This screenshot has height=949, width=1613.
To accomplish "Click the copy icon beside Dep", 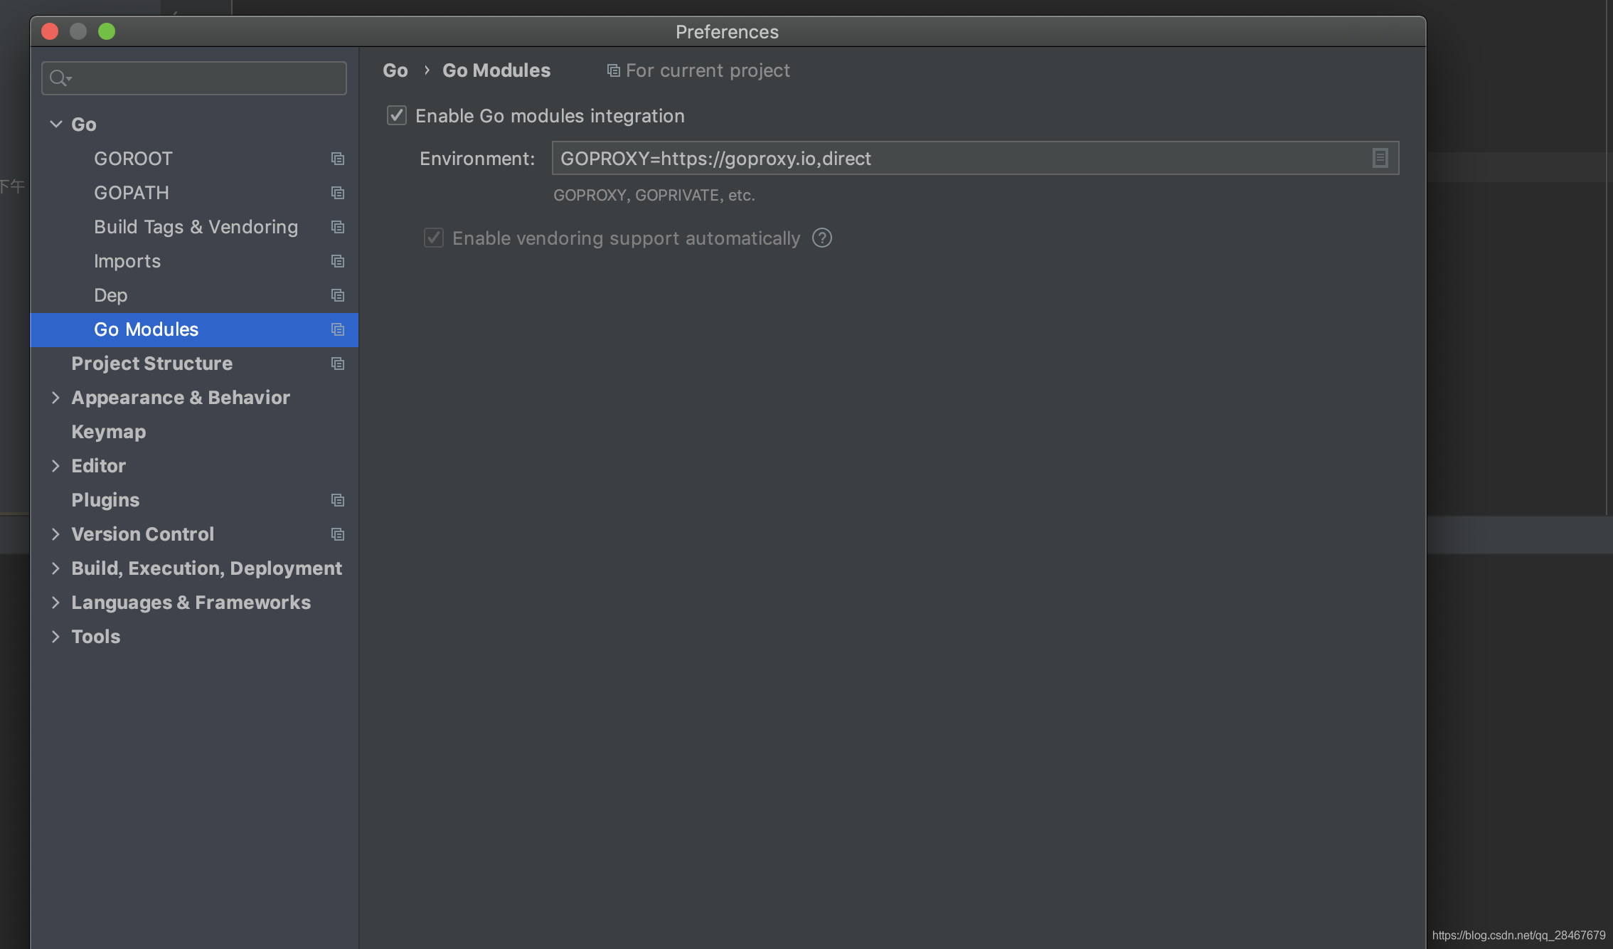I will click(x=338, y=295).
